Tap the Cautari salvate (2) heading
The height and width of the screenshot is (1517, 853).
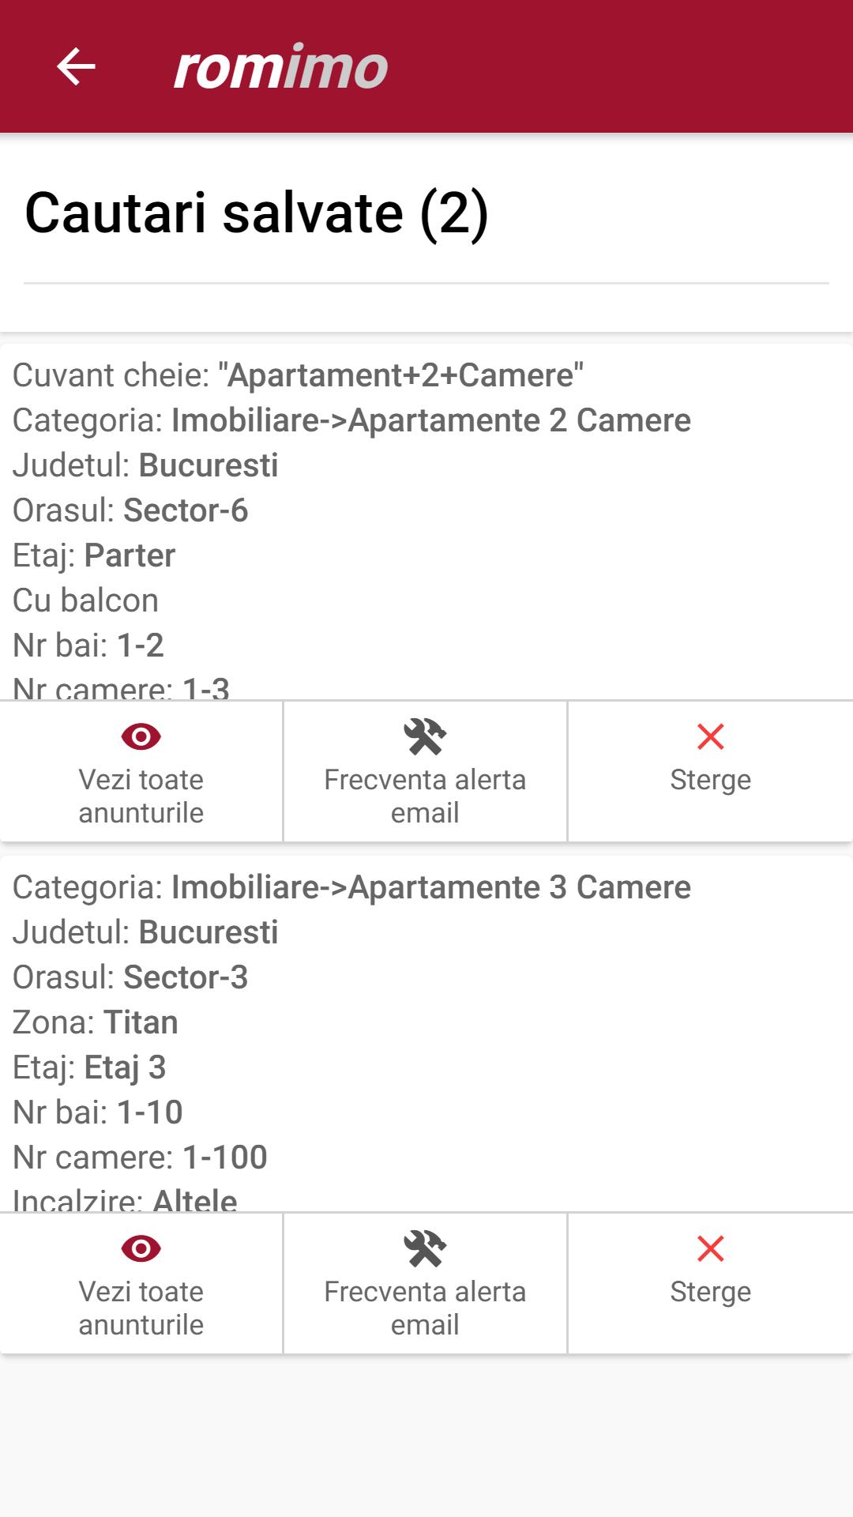coord(257,213)
